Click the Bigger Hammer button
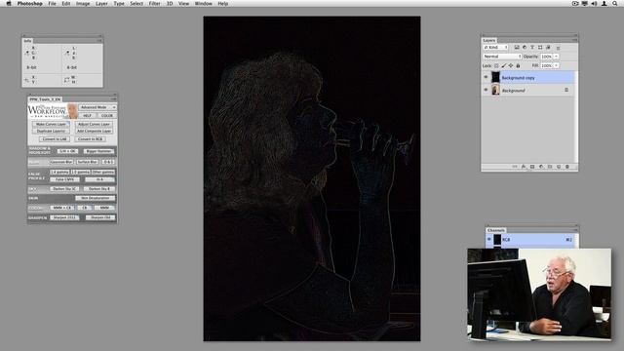Image resolution: width=624 pixels, height=351 pixels. pos(98,151)
